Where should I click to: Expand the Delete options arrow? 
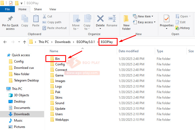[x=100, y=29]
